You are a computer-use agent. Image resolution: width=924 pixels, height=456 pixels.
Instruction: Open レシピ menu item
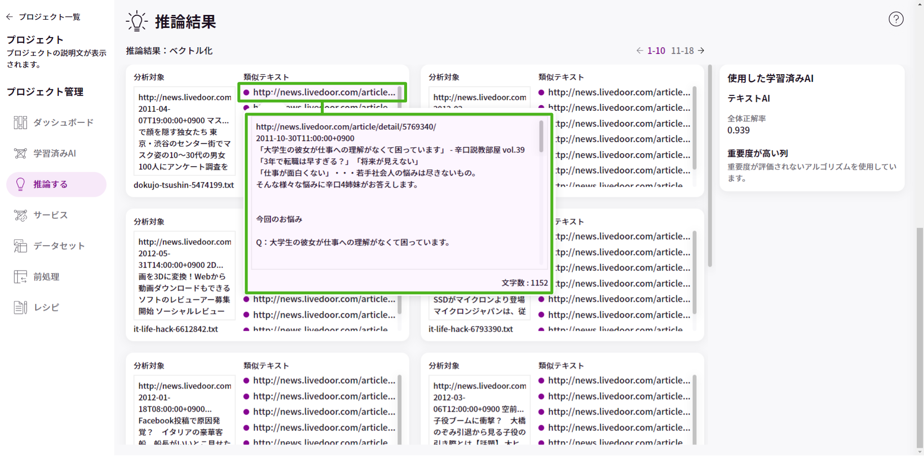56,307
